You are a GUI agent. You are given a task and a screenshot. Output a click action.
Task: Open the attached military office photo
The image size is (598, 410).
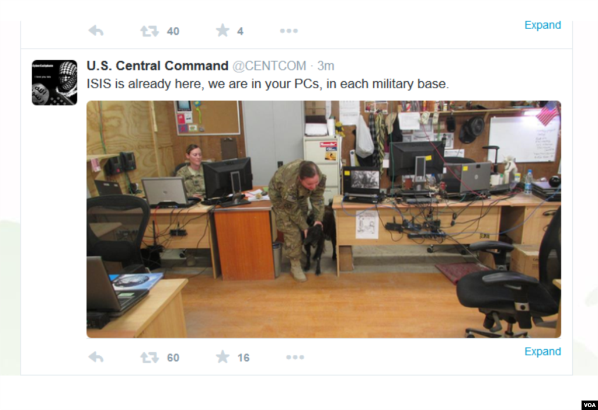(324, 219)
